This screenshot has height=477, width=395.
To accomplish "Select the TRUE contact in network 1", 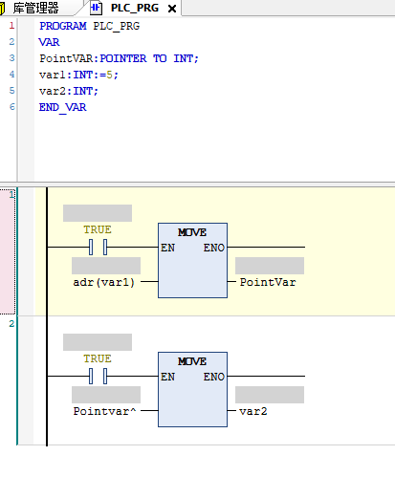I will [x=98, y=247].
